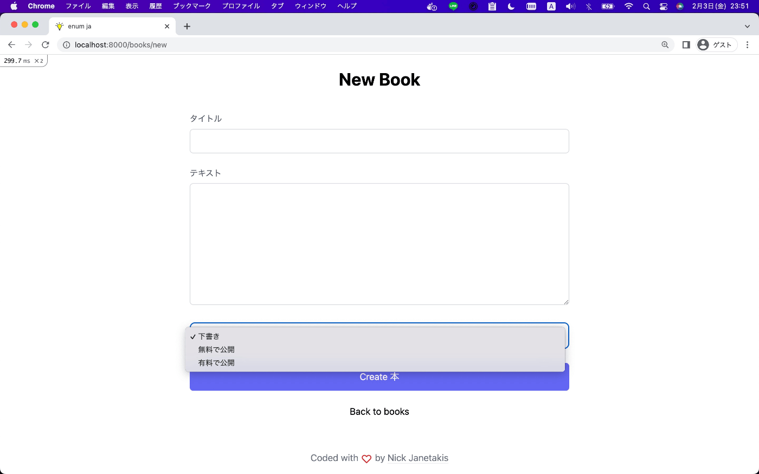Click the date and time 23:51
Viewport: 759px width, 474px height.
click(x=721, y=7)
